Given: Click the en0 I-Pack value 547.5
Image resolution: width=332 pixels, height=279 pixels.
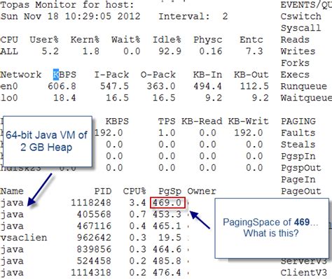Looking at the screenshot, I should [x=114, y=86].
